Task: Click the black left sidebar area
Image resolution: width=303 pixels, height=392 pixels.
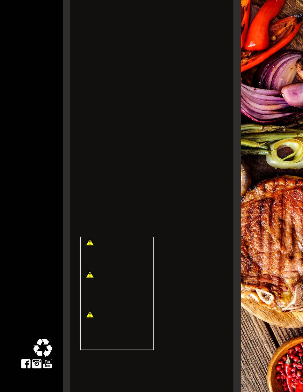Action: [x=31, y=159]
